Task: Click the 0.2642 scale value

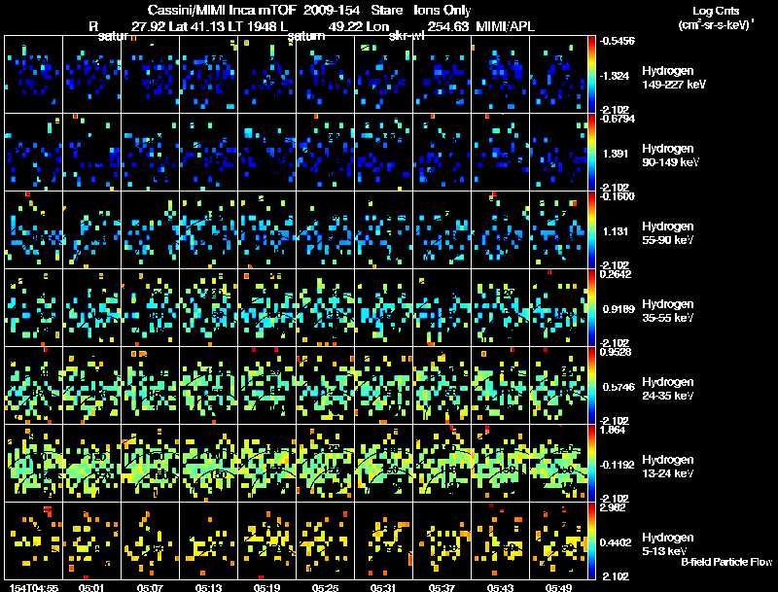Action: click(x=616, y=274)
